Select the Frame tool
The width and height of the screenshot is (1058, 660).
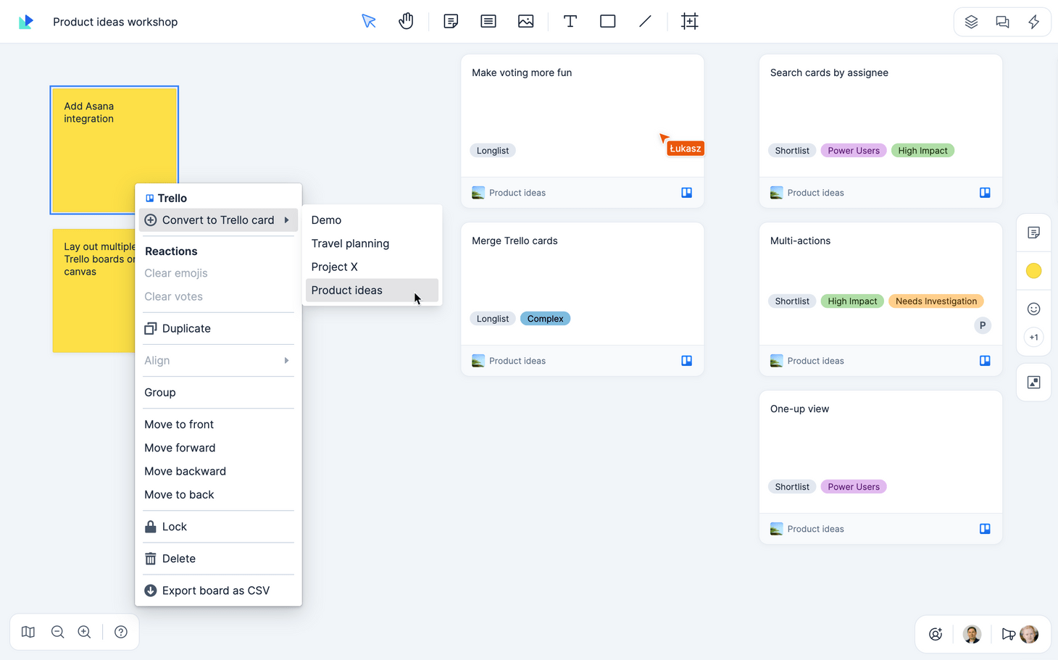(x=689, y=21)
